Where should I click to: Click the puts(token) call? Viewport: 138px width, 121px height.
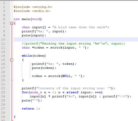[43, 68]
